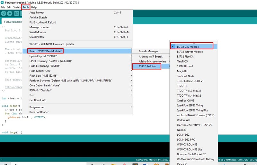
Task: Select TTGO LoRa32-OLED V1 board
Action: [x=194, y=81]
